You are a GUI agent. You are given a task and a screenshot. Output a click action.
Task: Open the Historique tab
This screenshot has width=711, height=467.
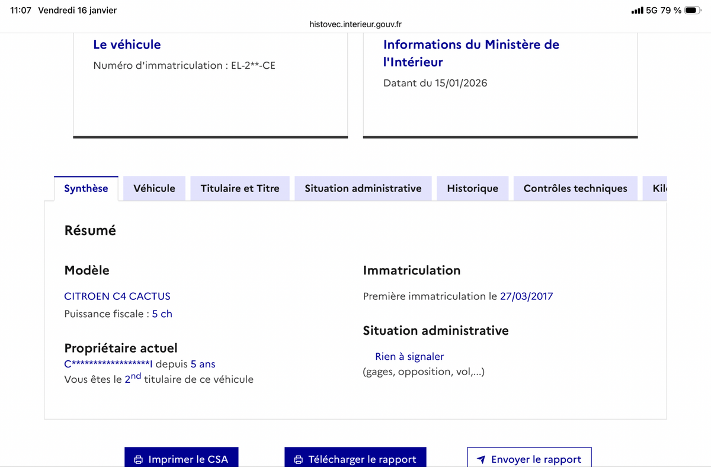pos(472,188)
